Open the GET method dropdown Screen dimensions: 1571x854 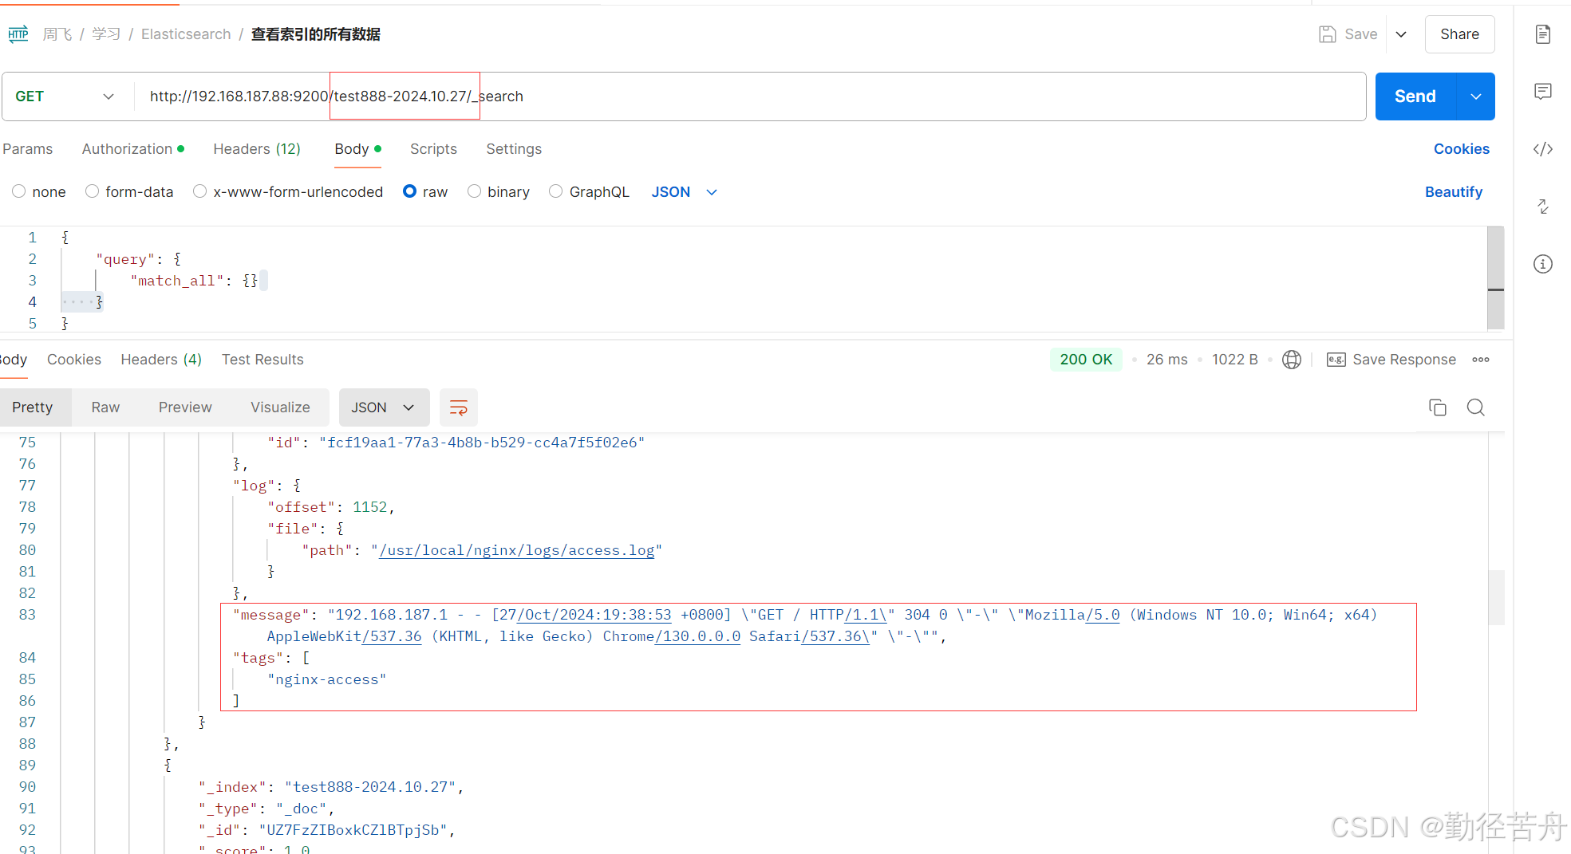(65, 96)
